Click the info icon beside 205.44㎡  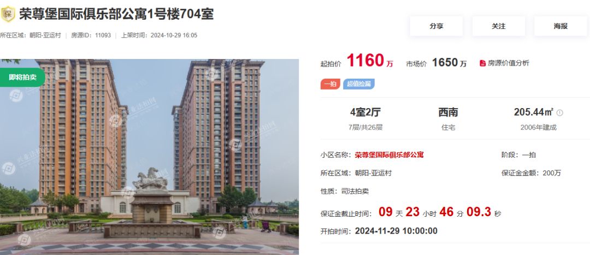coord(559,112)
